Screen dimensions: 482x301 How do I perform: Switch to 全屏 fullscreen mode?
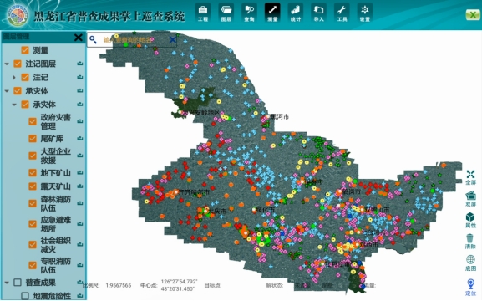click(x=470, y=177)
